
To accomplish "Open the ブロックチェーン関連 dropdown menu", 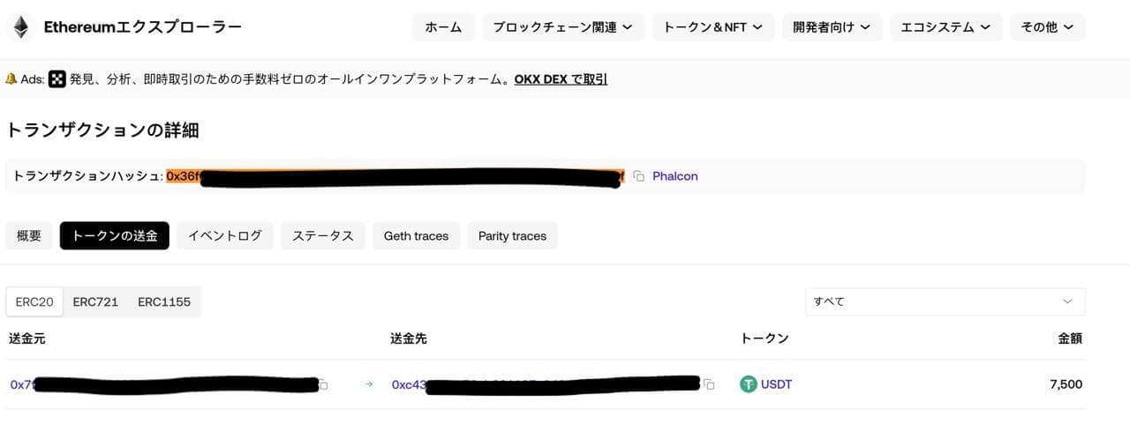I will coord(563,27).
